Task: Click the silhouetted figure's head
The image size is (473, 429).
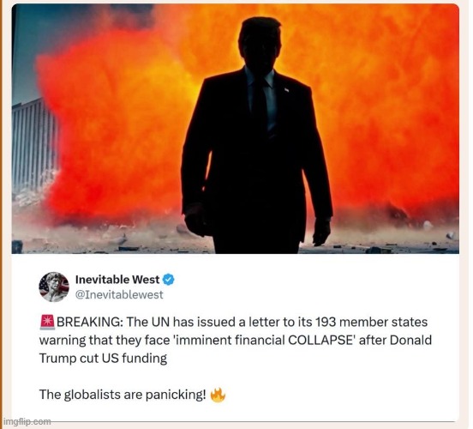Action: (260, 42)
